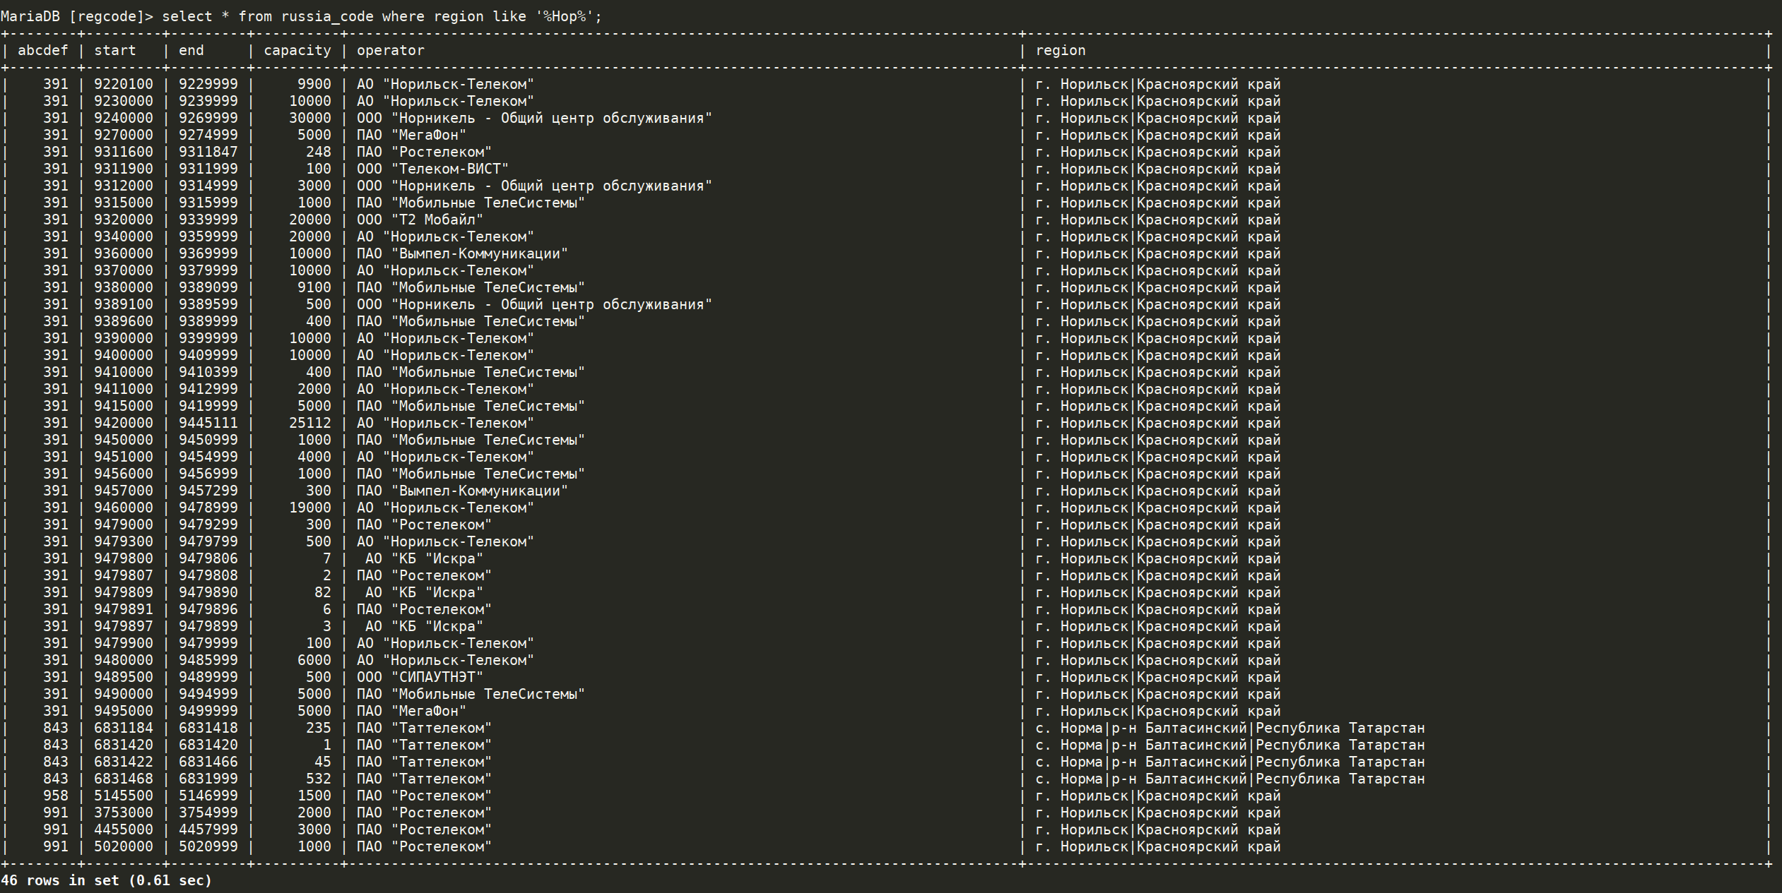Click capacity value 19000's start 9460000
The image size is (1782, 893).
tap(124, 508)
